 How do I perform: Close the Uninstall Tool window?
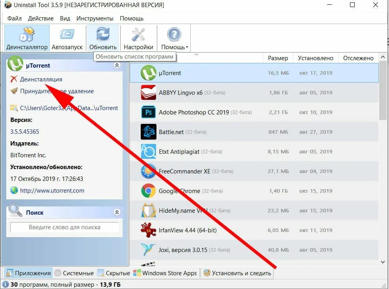coord(375,5)
